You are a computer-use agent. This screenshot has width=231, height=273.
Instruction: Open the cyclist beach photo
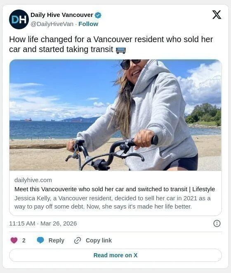115,115
